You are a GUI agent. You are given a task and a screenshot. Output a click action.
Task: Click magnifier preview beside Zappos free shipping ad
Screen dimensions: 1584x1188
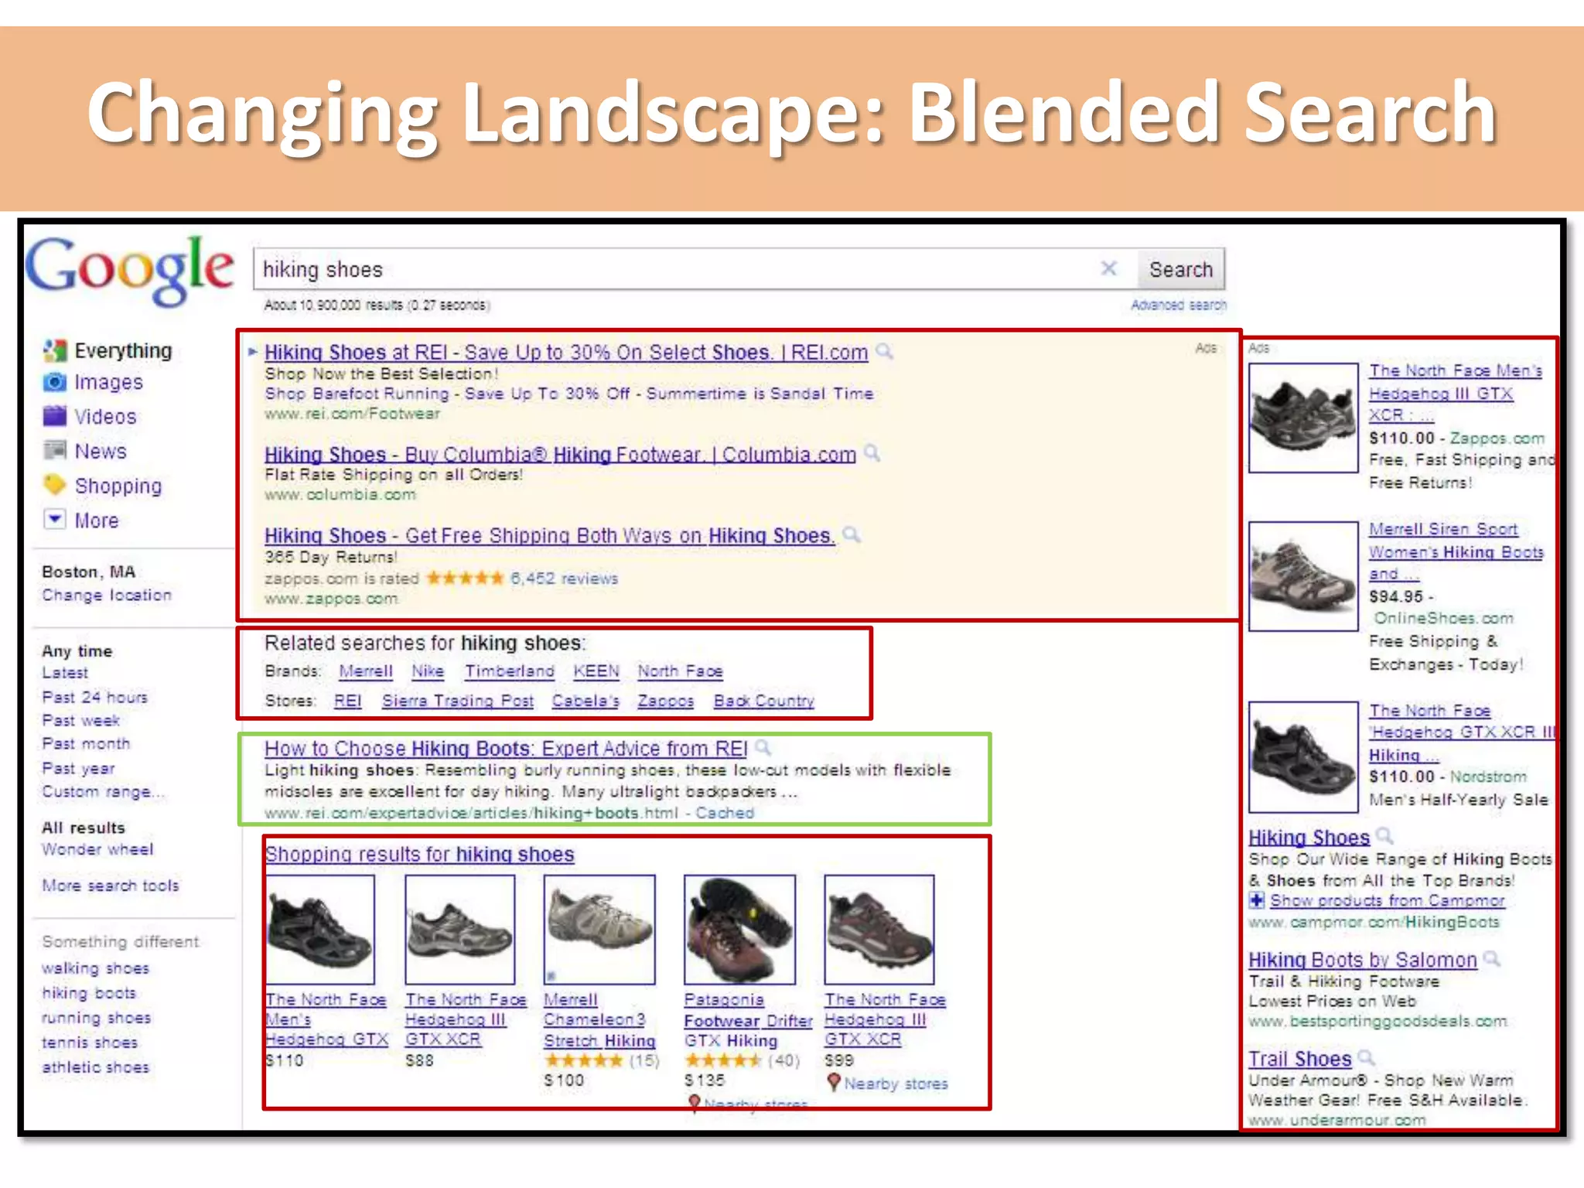pyautogui.click(x=851, y=534)
